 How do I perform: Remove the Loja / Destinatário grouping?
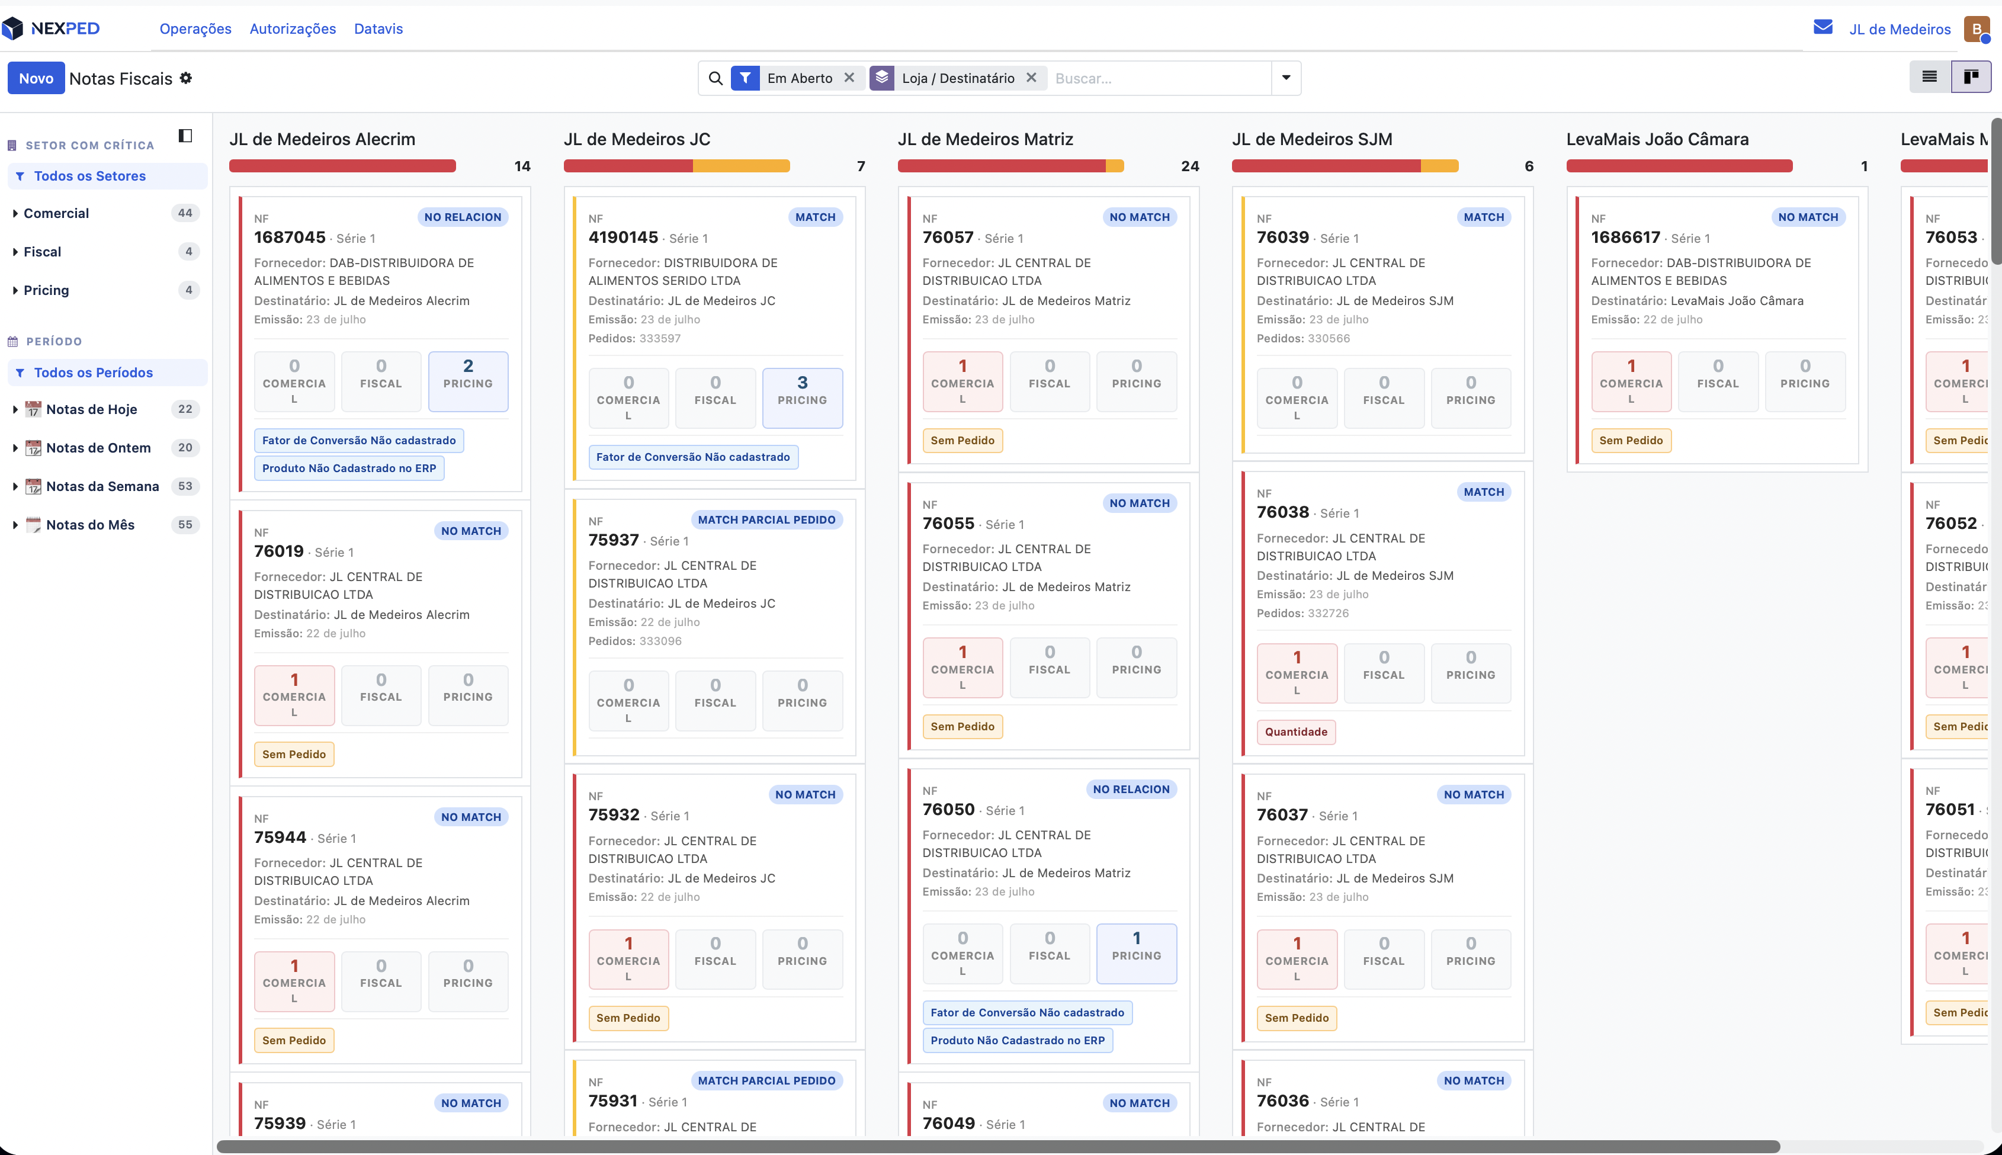[1031, 78]
